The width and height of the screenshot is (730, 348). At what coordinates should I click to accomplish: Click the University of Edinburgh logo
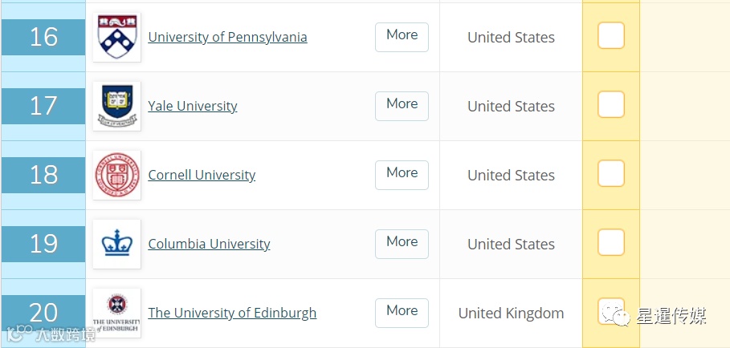117,313
